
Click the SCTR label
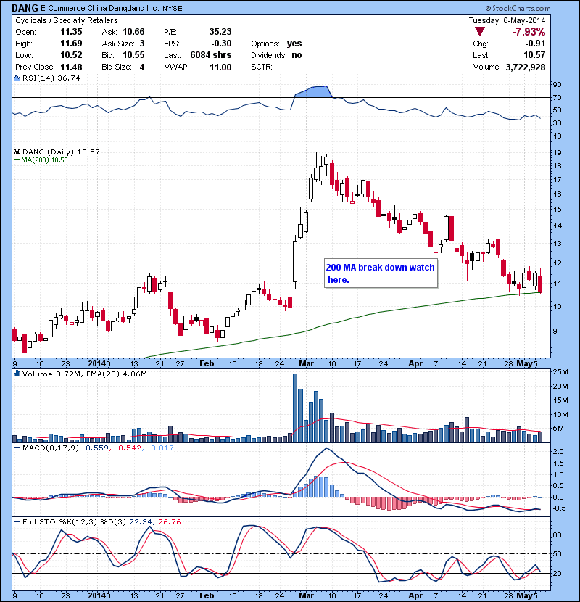click(x=262, y=67)
